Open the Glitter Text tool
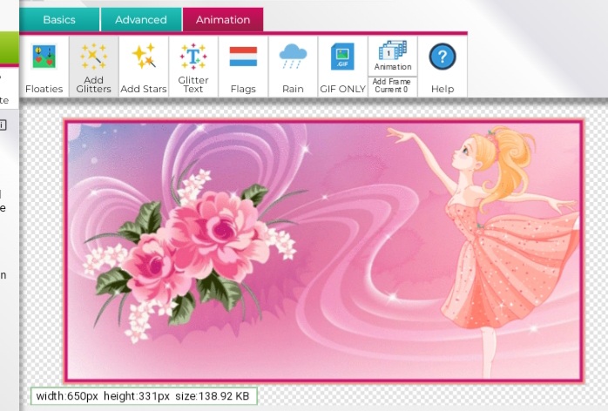608x411 pixels. coord(193,57)
